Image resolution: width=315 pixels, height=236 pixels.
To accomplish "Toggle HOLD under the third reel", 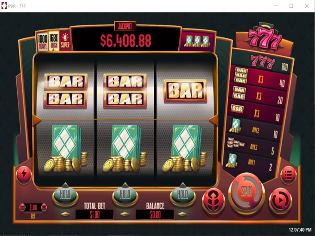I will tap(183, 195).
